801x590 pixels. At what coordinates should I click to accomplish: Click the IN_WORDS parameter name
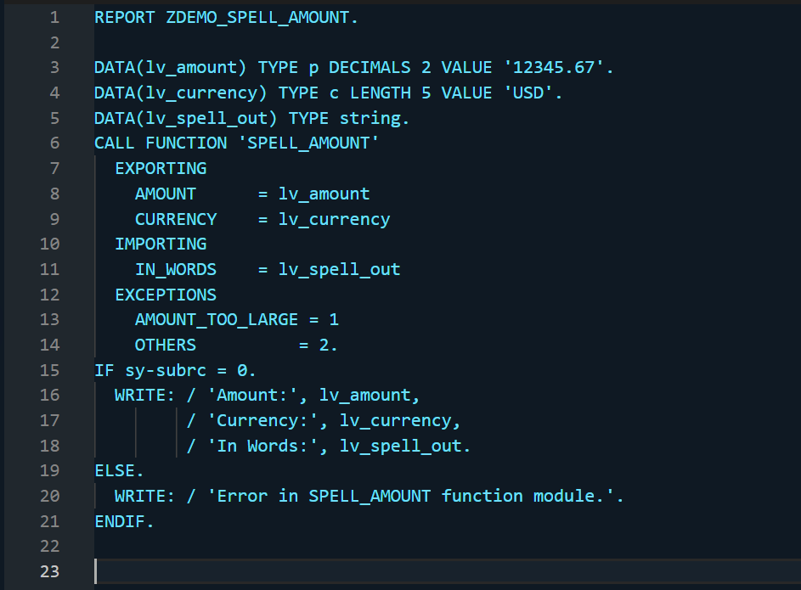tap(176, 269)
